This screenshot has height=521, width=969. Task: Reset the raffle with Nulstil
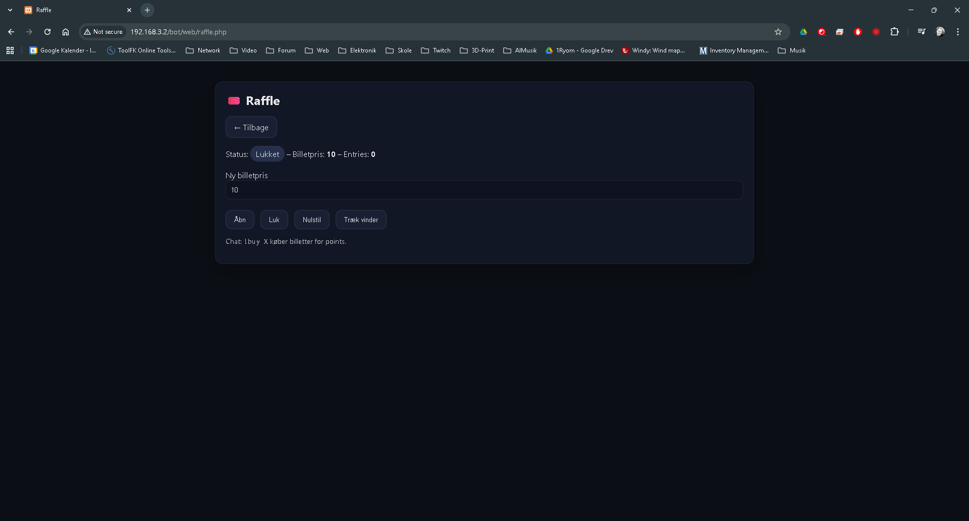point(311,220)
